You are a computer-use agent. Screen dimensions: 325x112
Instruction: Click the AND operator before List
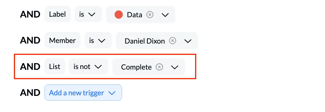(30, 67)
